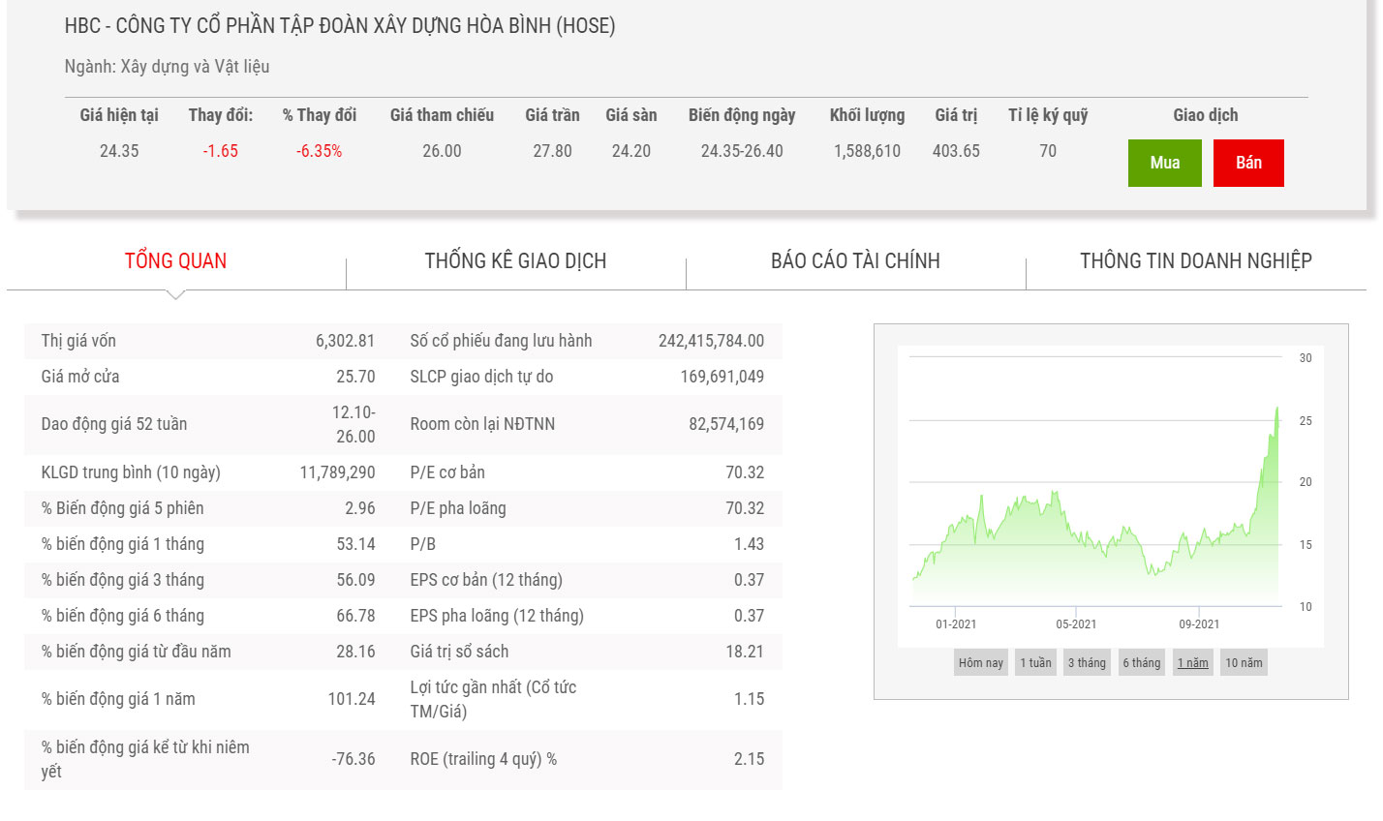Click the red -6.35% change value
Image resolution: width=1383 pixels, height=821 pixels.
pyautogui.click(x=319, y=151)
